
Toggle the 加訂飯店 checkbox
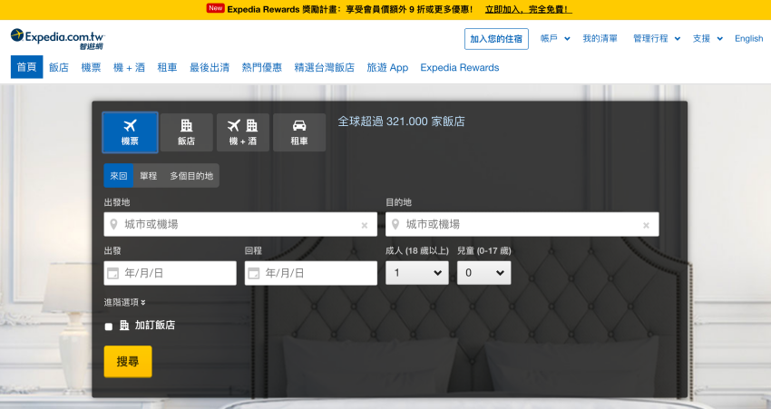(109, 326)
